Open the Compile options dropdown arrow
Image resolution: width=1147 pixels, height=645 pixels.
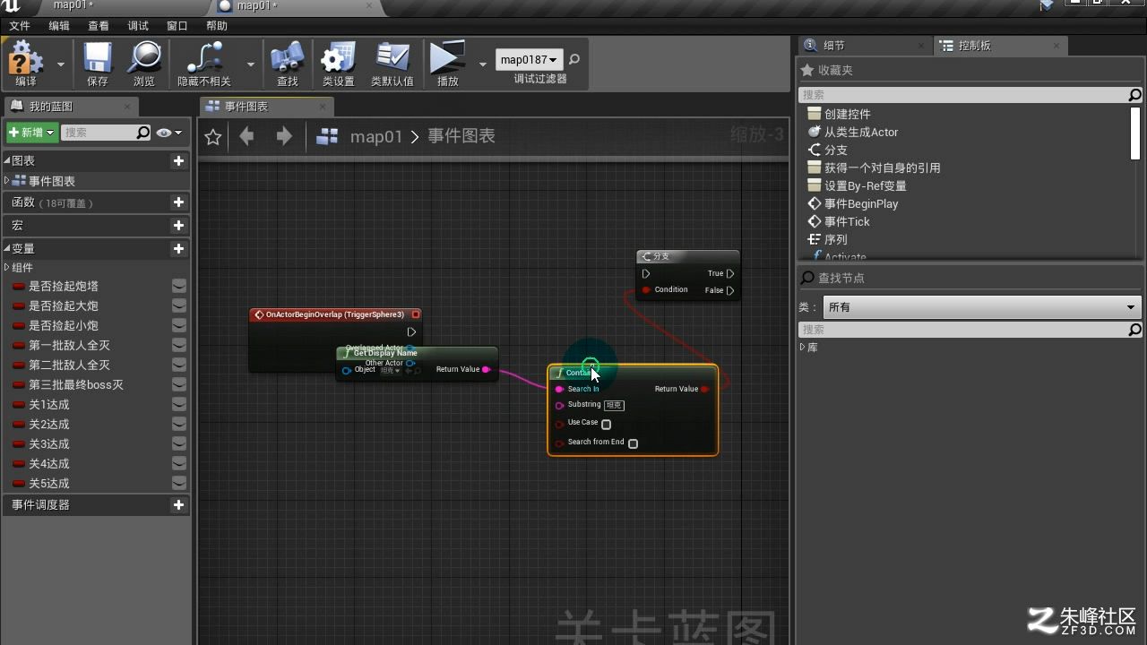click(61, 64)
